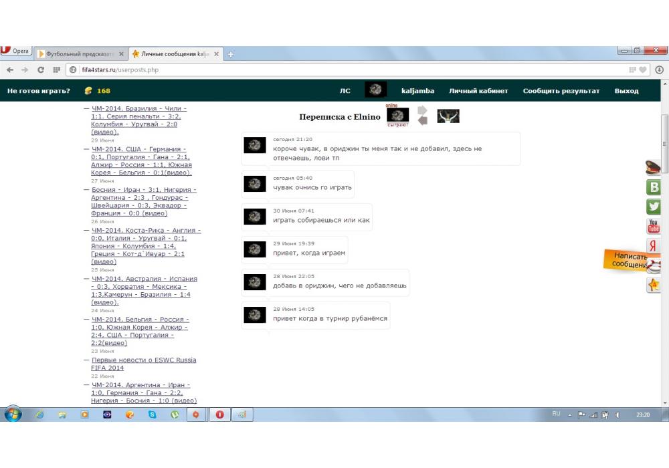The image size is (669, 468).
Task: Click the YouTube sidebar icon
Action: coord(654,227)
